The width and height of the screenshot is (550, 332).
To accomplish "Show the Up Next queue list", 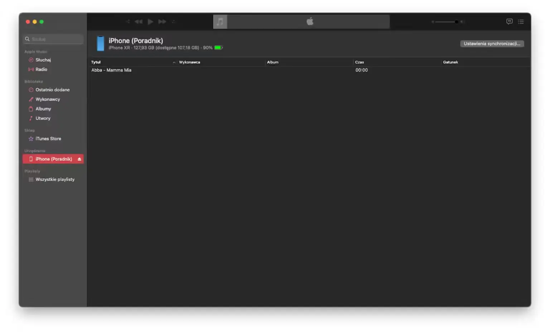I will [x=521, y=22].
